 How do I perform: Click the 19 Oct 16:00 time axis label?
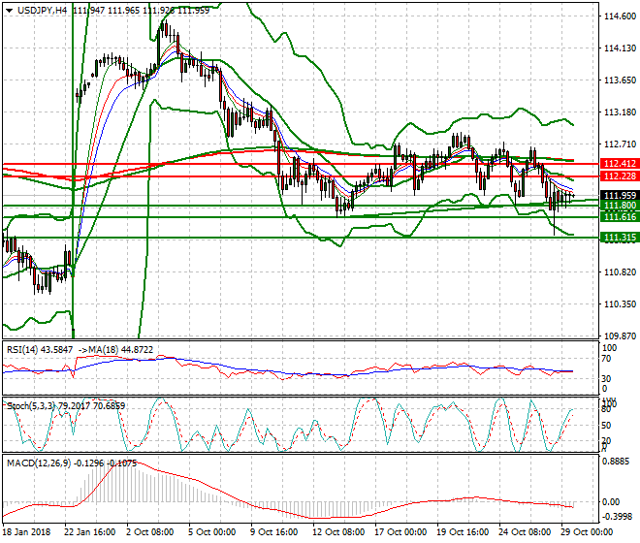click(x=463, y=532)
